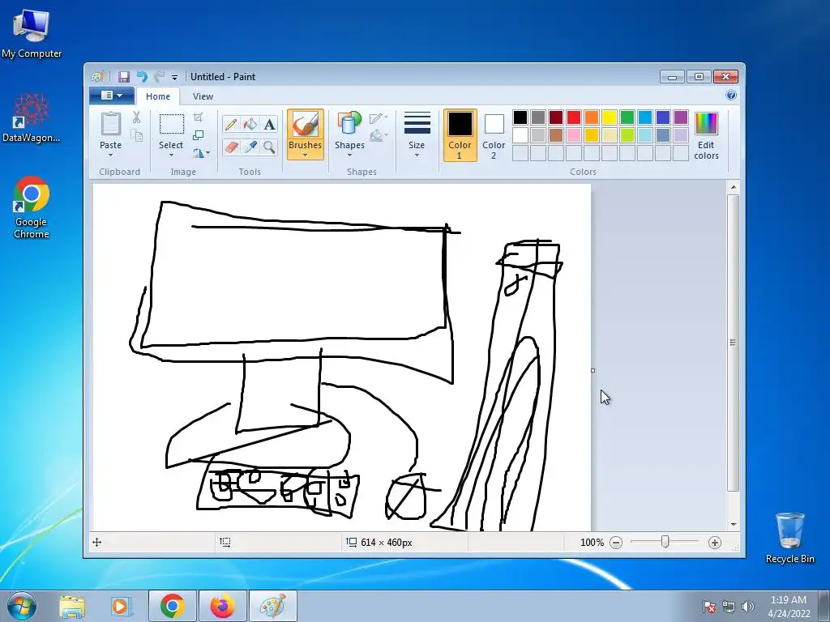The image size is (830, 622).
Task: Open Windows Explorer from taskbar
Action: point(72,607)
